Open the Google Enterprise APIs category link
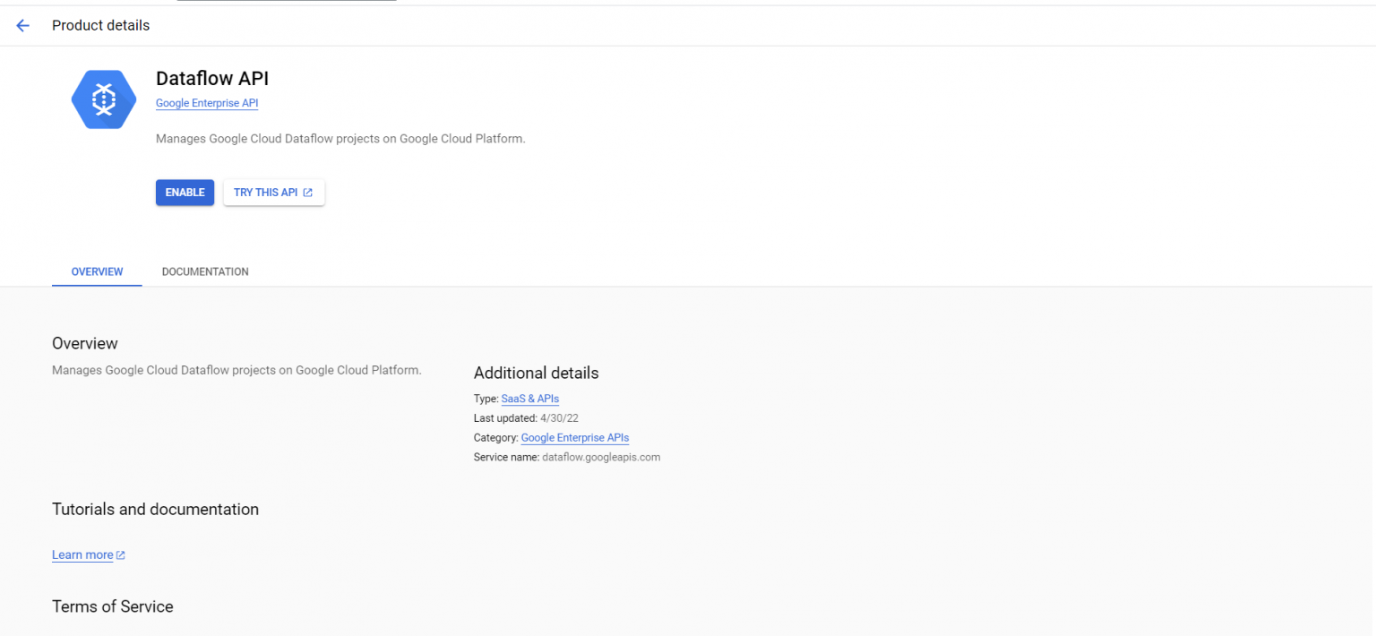The height and width of the screenshot is (636, 1376). tap(574, 437)
